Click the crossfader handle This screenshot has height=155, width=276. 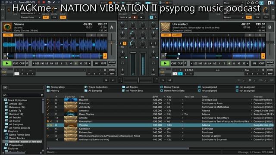coord(138,80)
